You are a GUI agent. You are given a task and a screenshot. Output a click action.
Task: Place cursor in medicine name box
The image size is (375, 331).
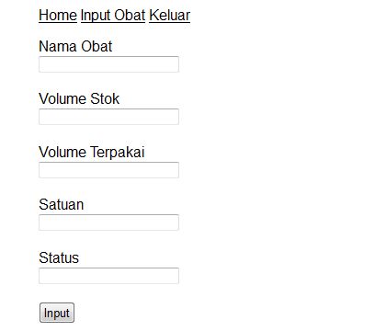click(108, 64)
